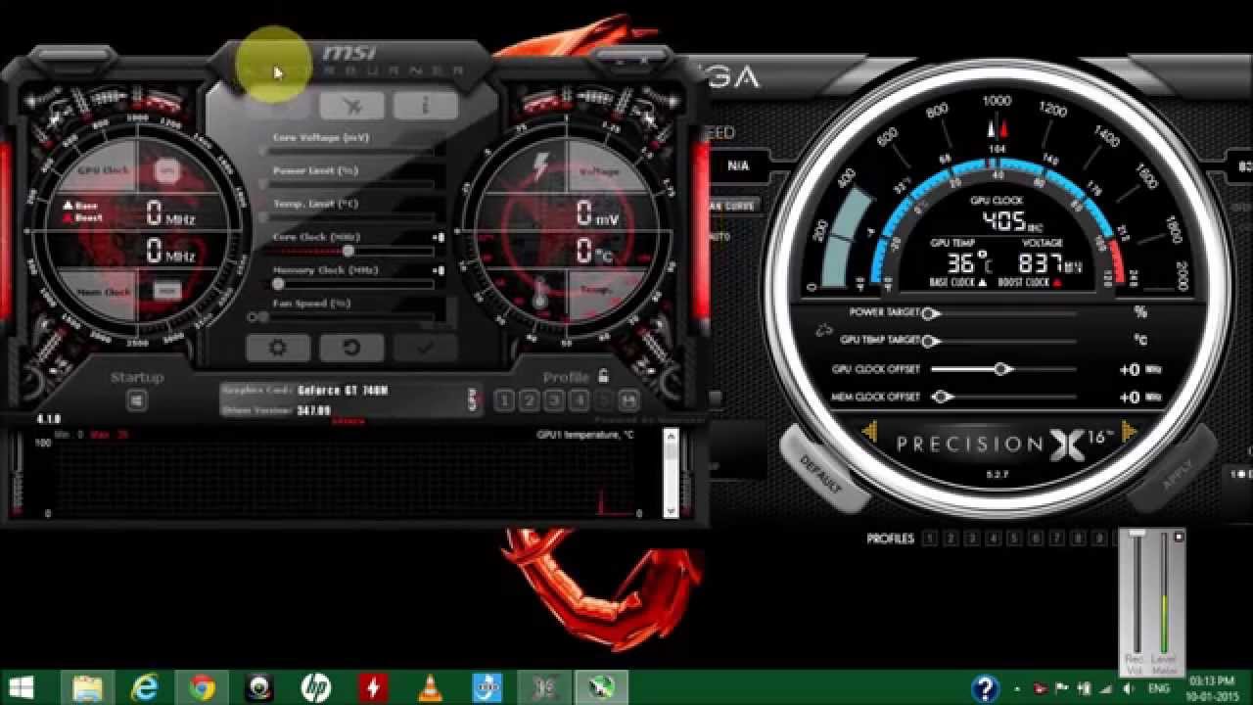Click the Core Voltage slider track
Screen dimensions: 1253x705
352,152
